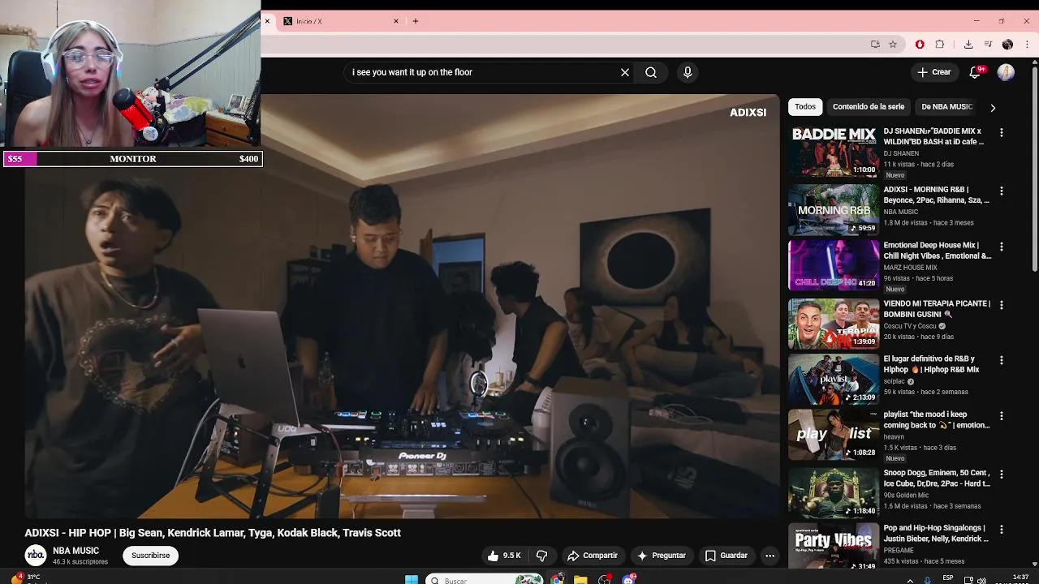Show hidden system tray icons
1039x584 pixels.
click(909, 580)
